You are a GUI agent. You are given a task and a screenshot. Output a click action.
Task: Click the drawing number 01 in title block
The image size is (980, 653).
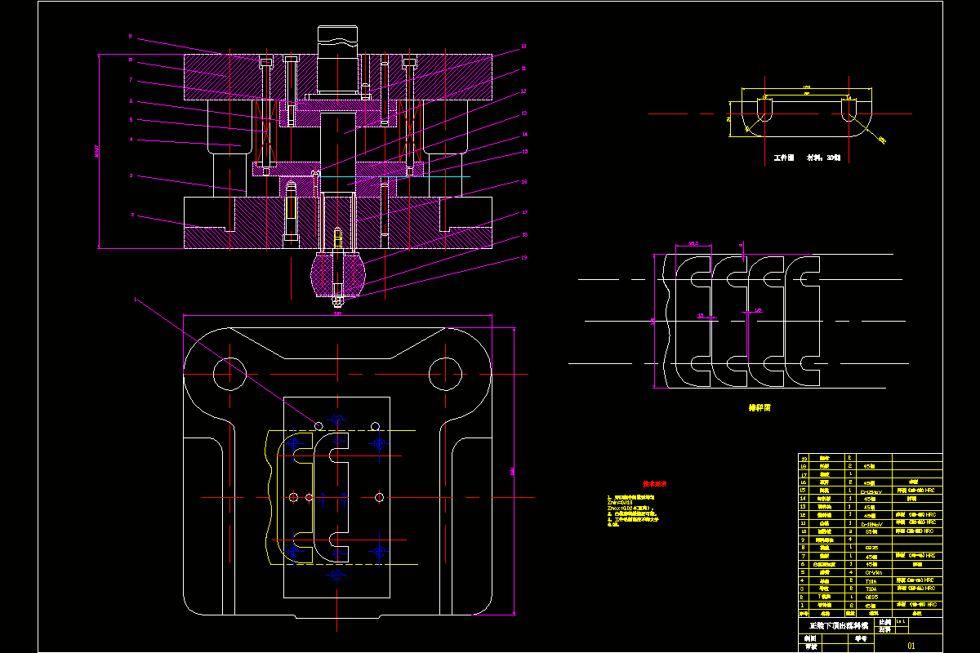(911, 645)
